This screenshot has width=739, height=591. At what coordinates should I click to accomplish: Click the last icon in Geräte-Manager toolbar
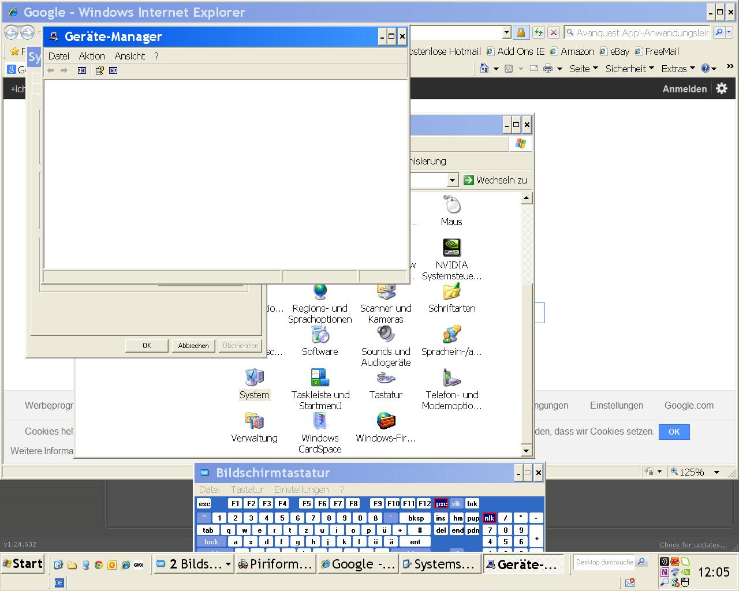point(113,70)
